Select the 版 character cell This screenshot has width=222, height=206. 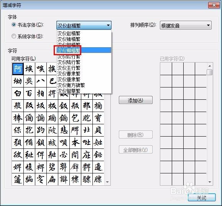tap(75, 105)
